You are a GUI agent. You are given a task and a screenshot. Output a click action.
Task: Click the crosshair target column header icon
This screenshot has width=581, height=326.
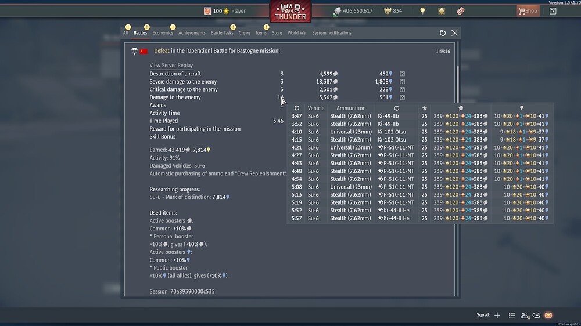pyautogui.click(x=396, y=108)
